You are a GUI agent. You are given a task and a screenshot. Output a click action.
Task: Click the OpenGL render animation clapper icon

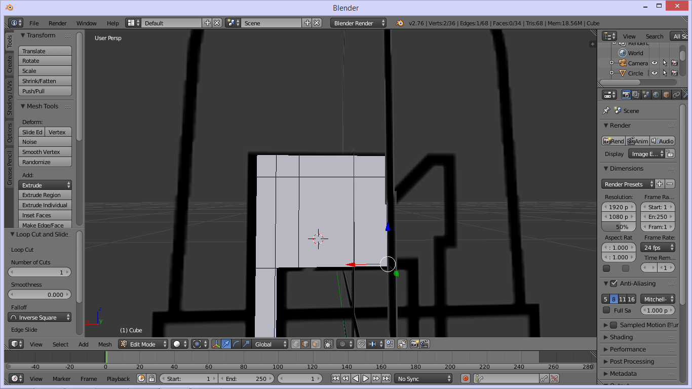pyautogui.click(x=425, y=344)
